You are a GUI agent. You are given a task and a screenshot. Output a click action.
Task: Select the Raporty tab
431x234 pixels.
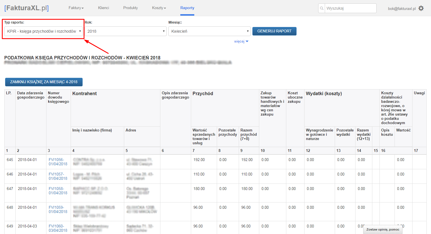pos(187,8)
